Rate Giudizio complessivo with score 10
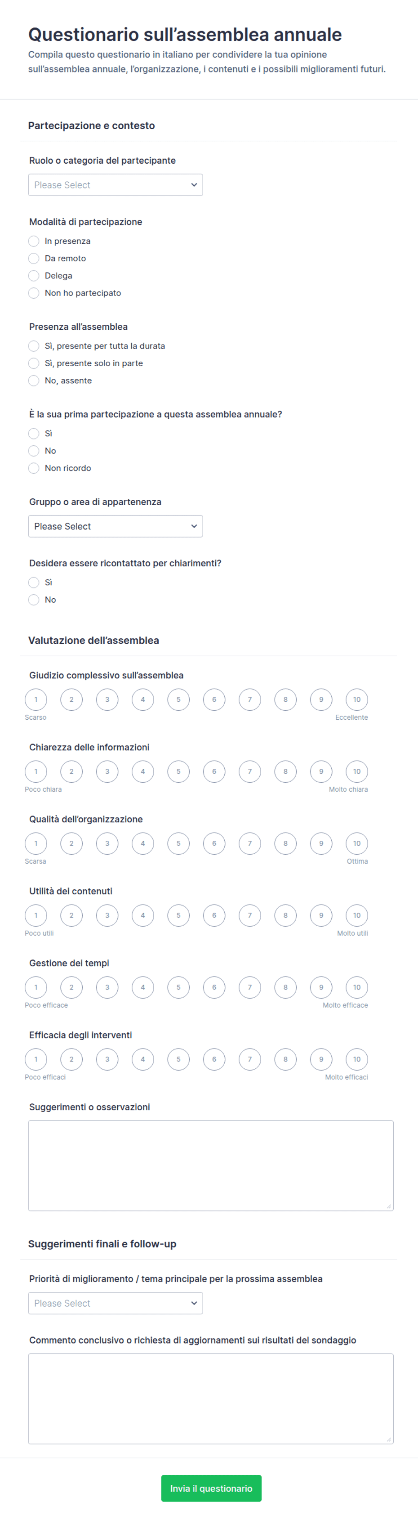This screenshot has height=1524, width=418. click(x=356, y=699)
